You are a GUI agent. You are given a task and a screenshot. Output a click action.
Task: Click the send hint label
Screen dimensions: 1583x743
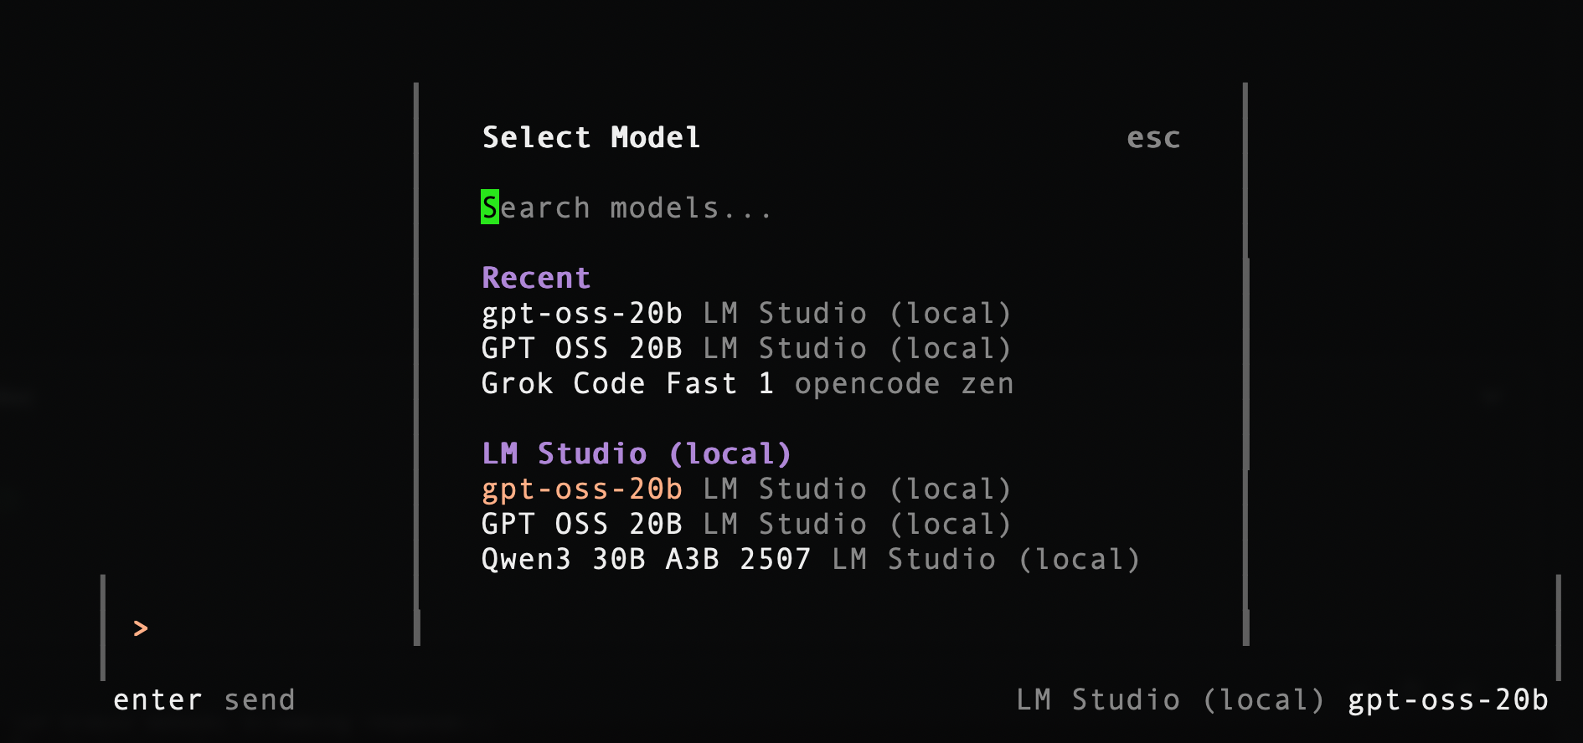click(260, 700)
